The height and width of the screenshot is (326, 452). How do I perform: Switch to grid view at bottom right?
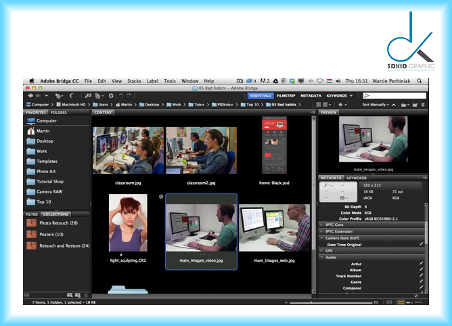click(x=401, y=302)
